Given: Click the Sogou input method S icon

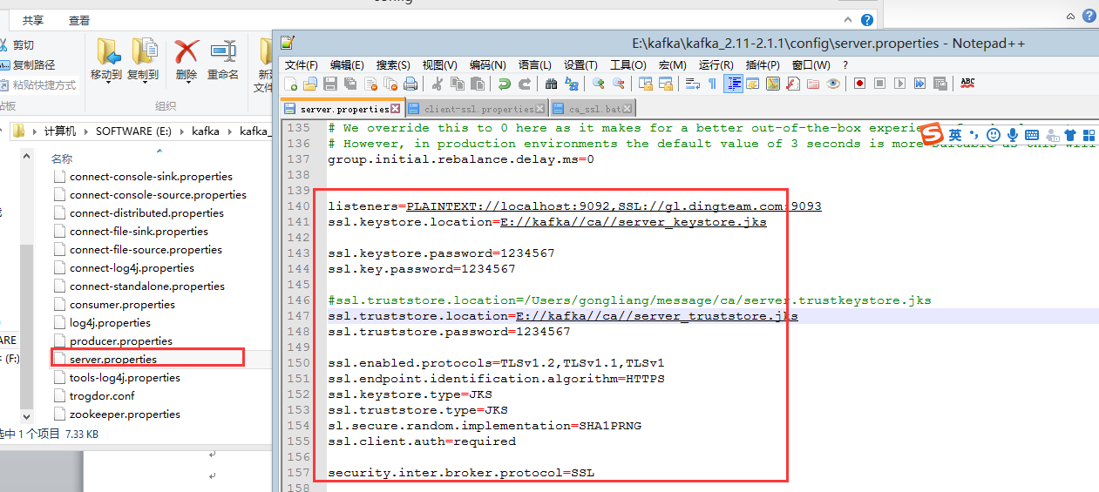Looking at the screenshot, I should (933, 134).
